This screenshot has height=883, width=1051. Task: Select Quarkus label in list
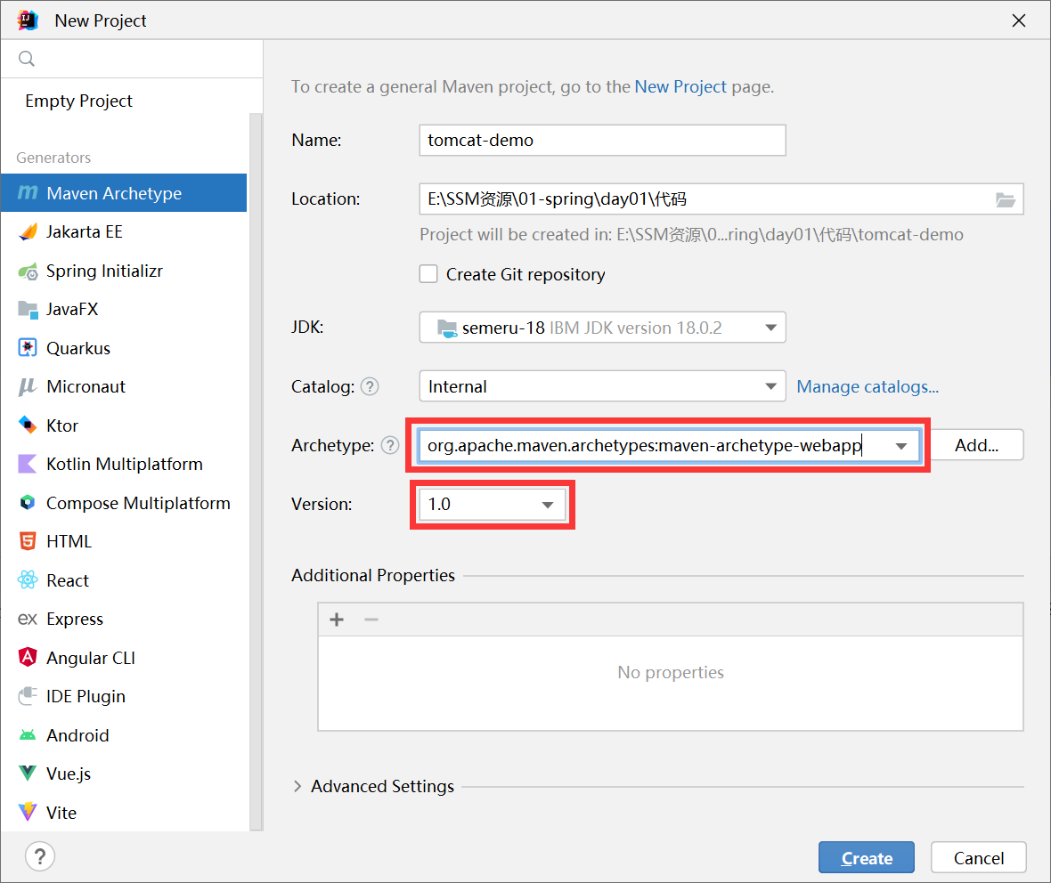(x=78, y=348)
